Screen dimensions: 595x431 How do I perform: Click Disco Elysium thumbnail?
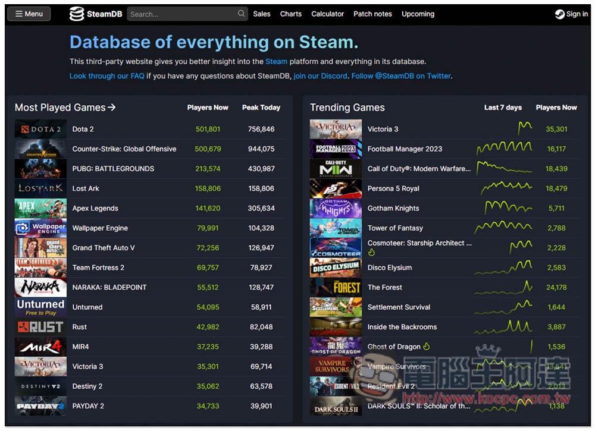tap(336, 268)
